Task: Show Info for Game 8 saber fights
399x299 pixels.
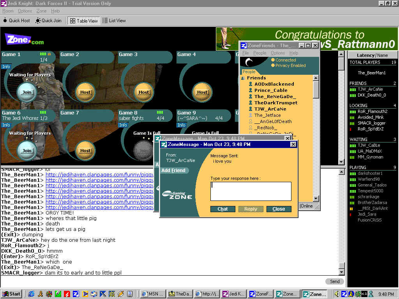Action: pos(123,125)
